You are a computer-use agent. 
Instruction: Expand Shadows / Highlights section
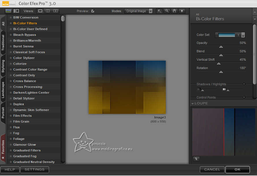244,84
